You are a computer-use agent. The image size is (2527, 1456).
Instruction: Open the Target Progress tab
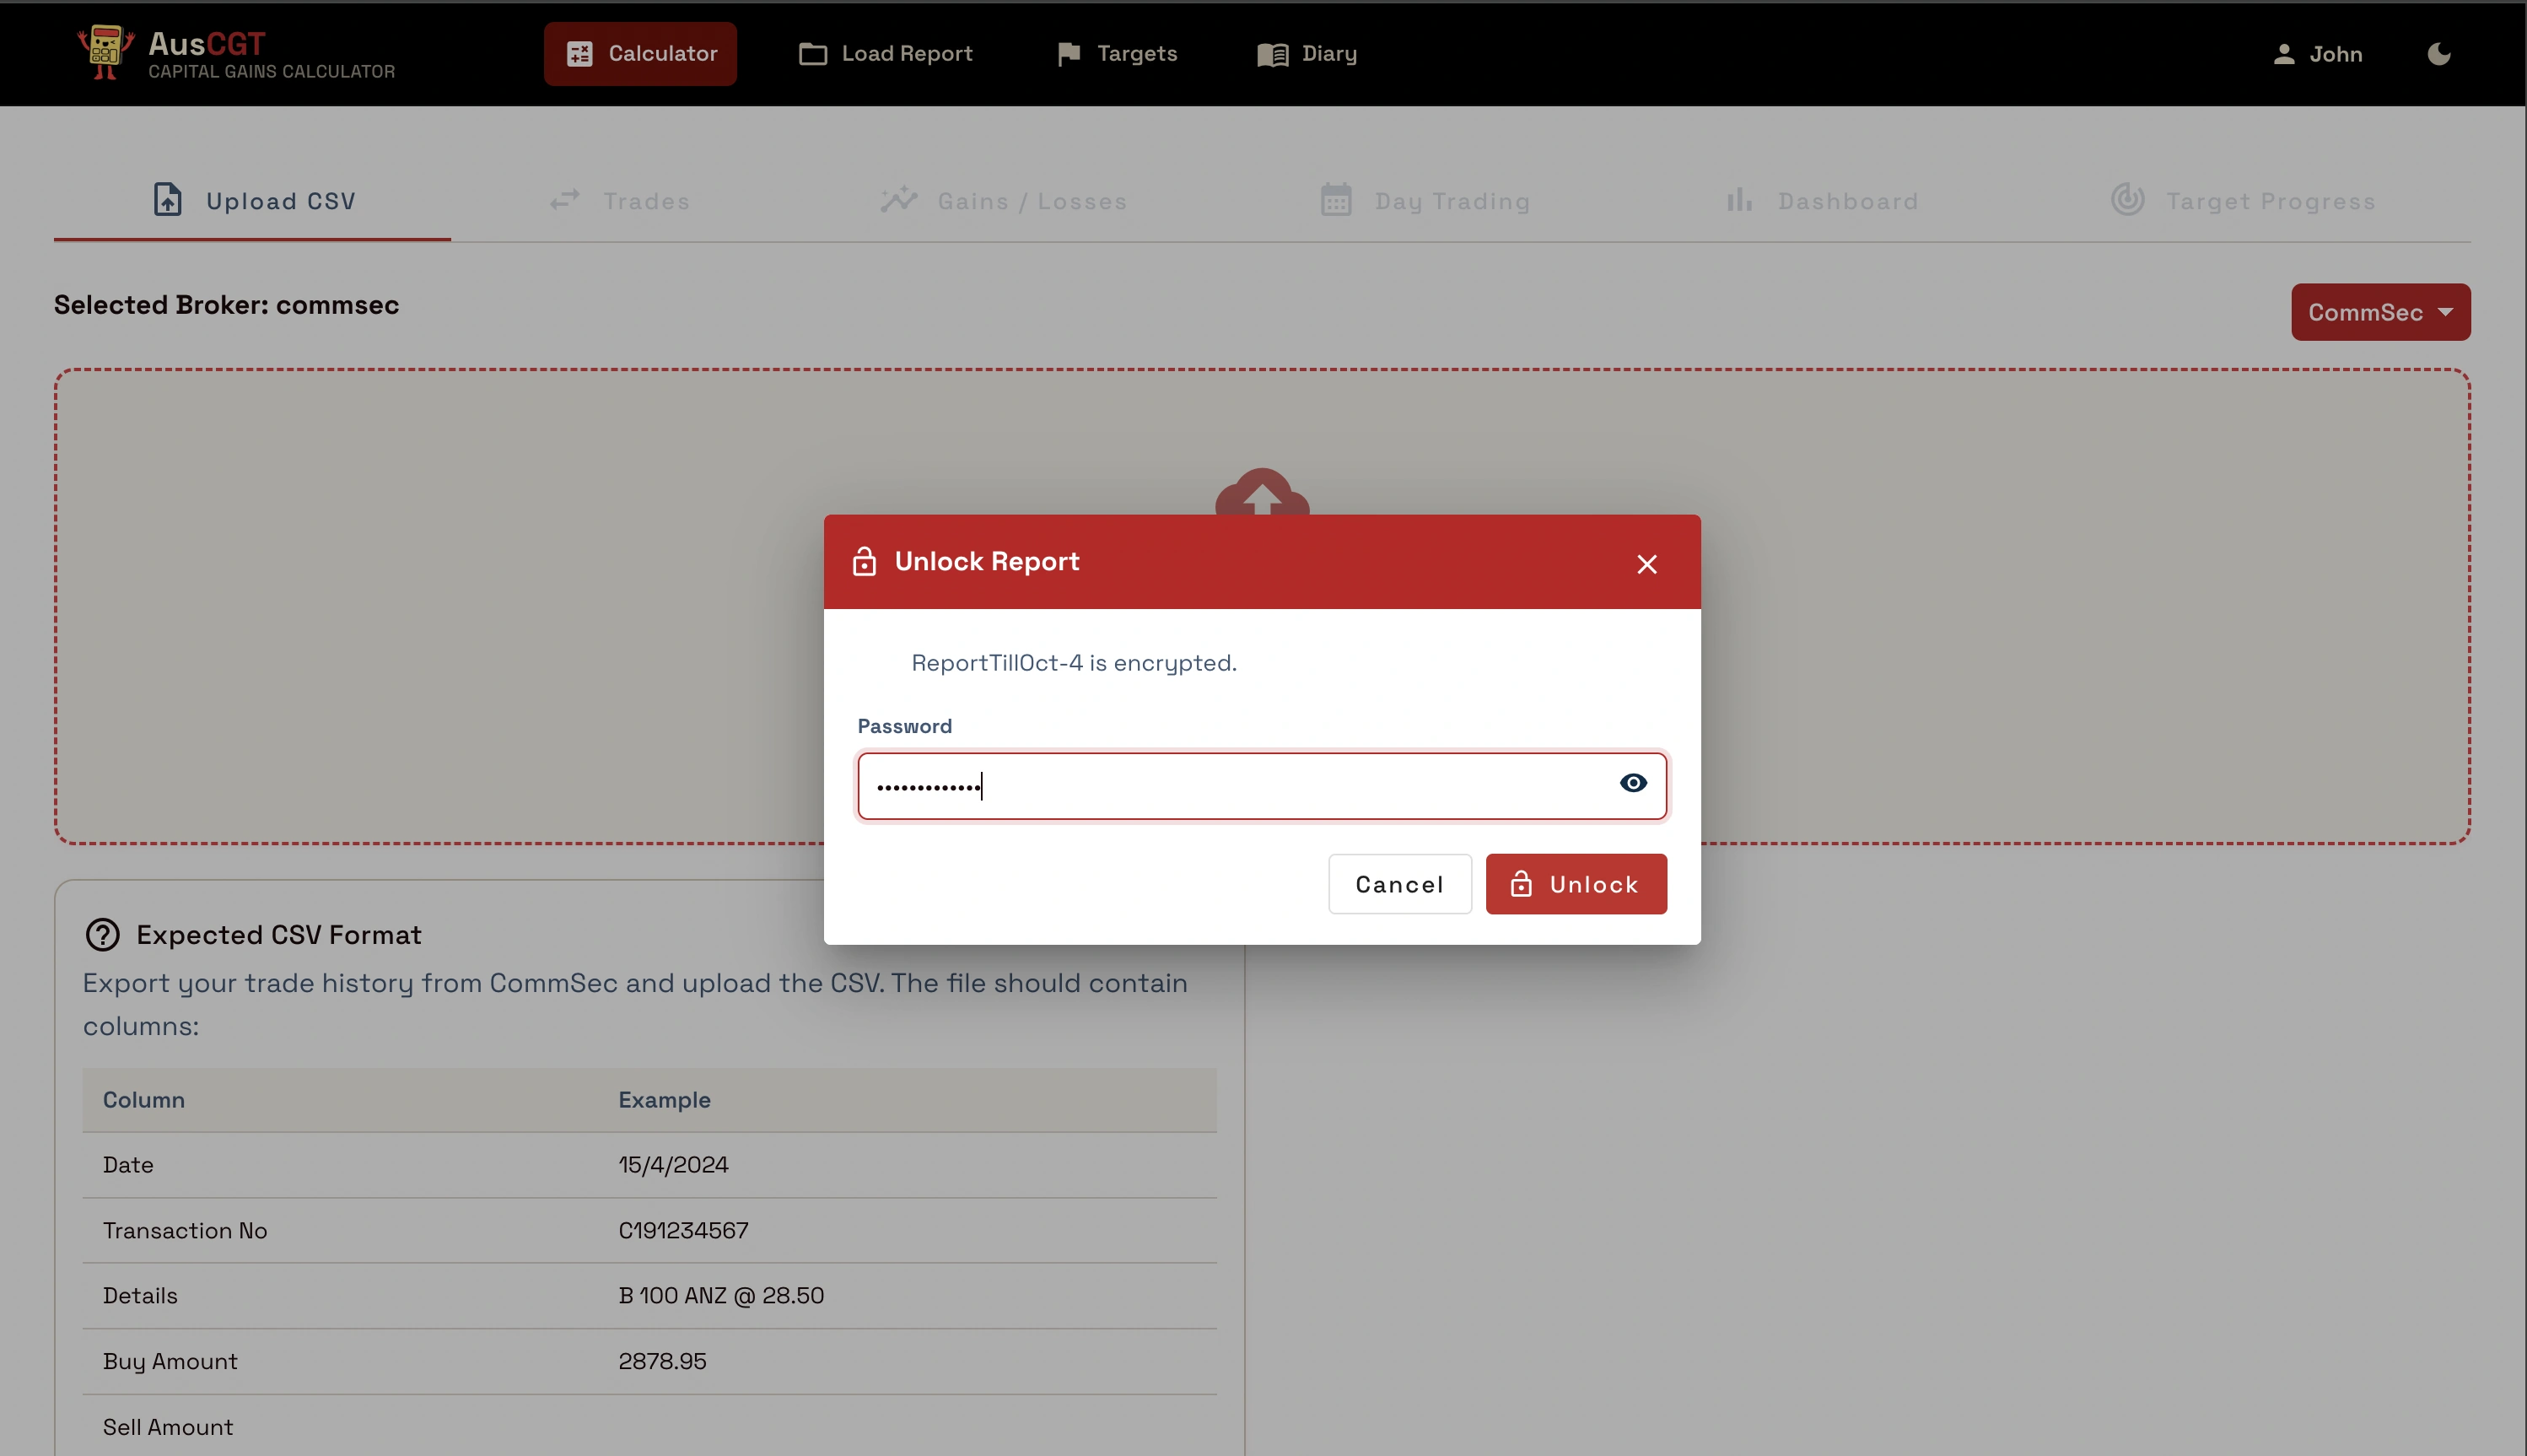coord(2242,201)
